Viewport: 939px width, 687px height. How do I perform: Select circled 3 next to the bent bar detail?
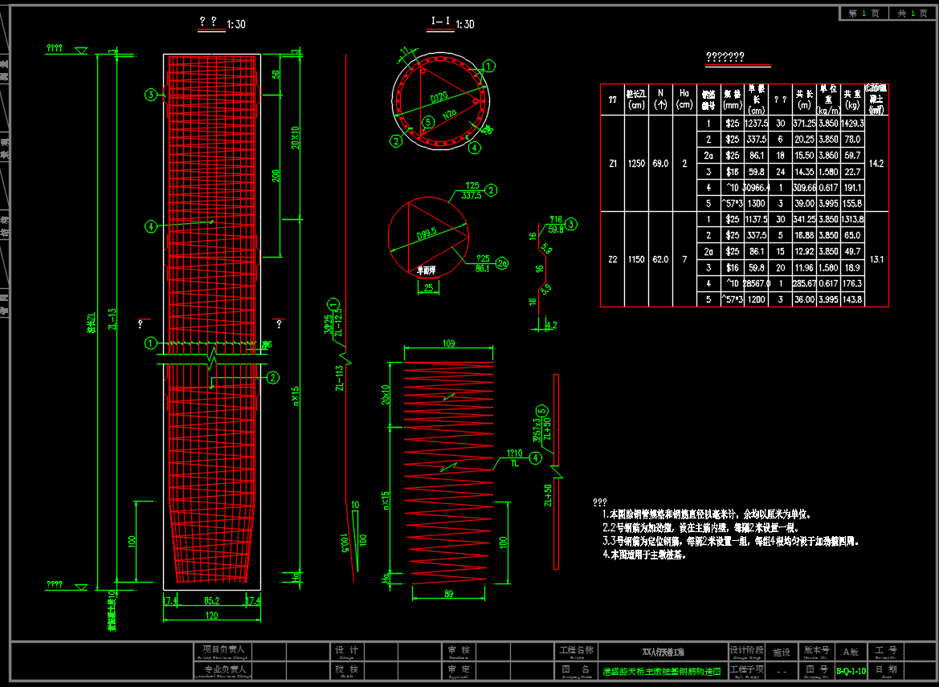pos(570,225)
